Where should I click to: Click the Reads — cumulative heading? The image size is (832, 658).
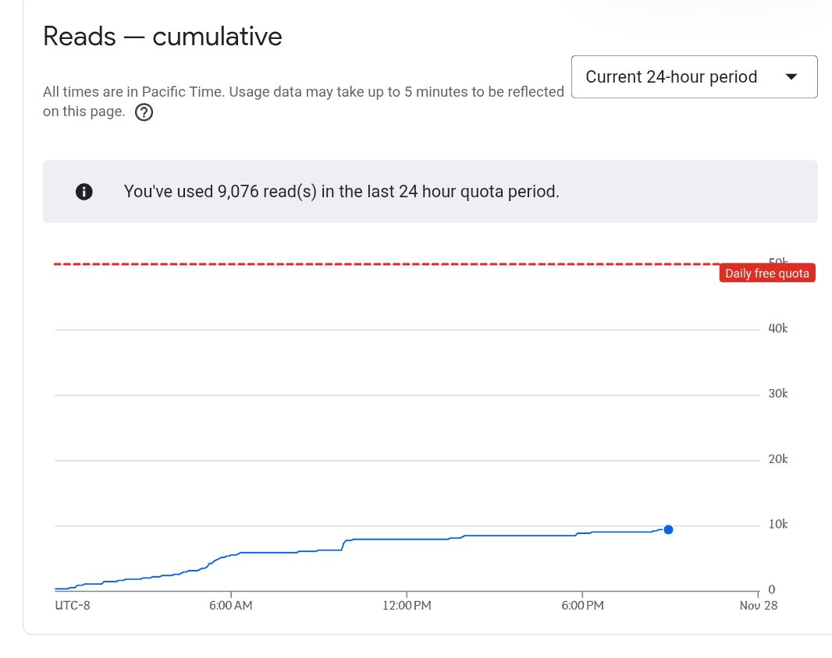click(x=162, y=36)
